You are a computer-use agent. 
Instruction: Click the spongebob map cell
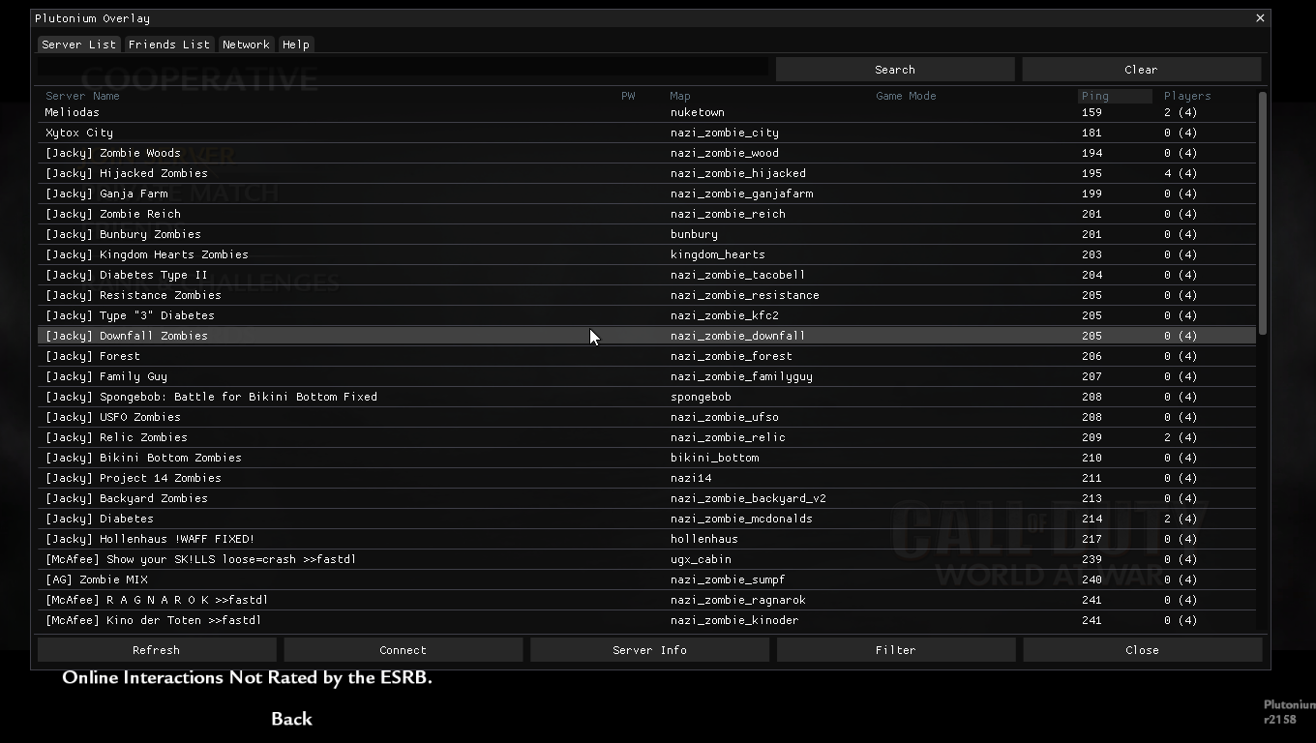pos(701,397)
